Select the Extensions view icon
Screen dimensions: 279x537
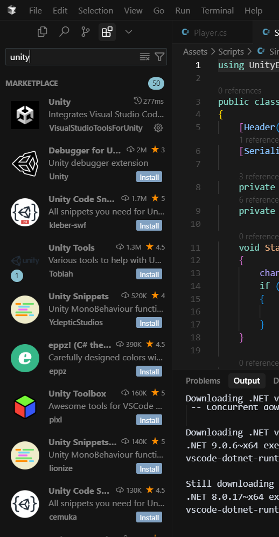(x=107, y=32)
